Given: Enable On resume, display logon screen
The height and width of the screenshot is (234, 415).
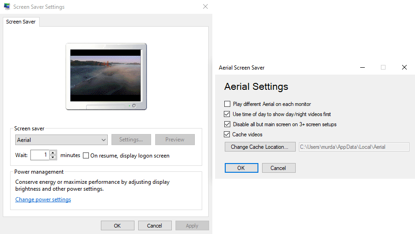Looking at the screenshot, I should coord(86,156).
